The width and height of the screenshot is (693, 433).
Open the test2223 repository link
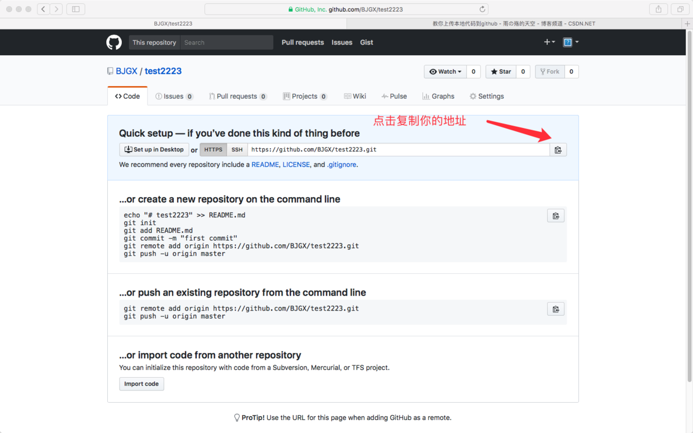coord(163,71)
